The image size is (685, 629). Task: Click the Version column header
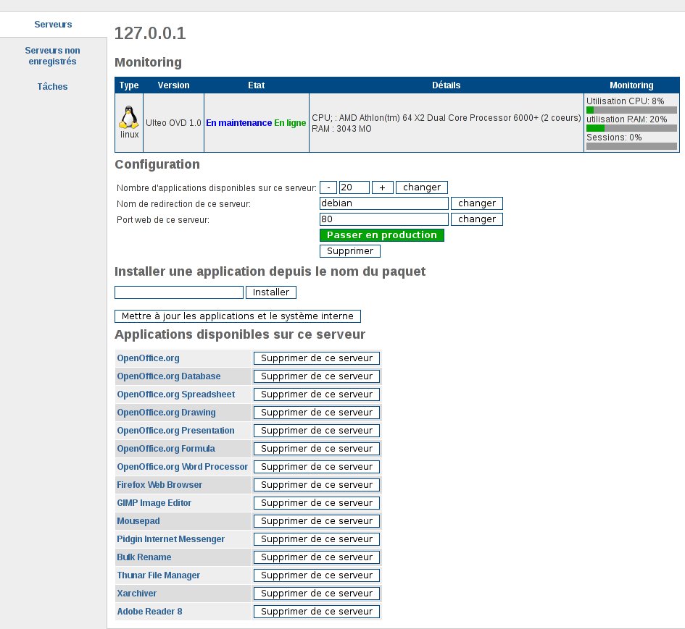tap(173, 85)
